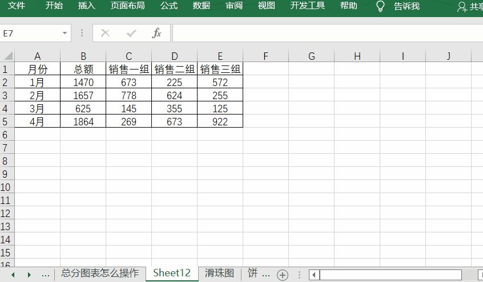Viewport: 483px width, 282px height.
Task: Click the Select All corner triangle
Action: pos(8,56)
